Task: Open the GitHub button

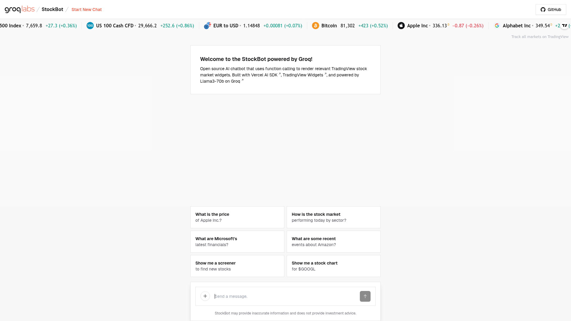Action: coord(551,10)
